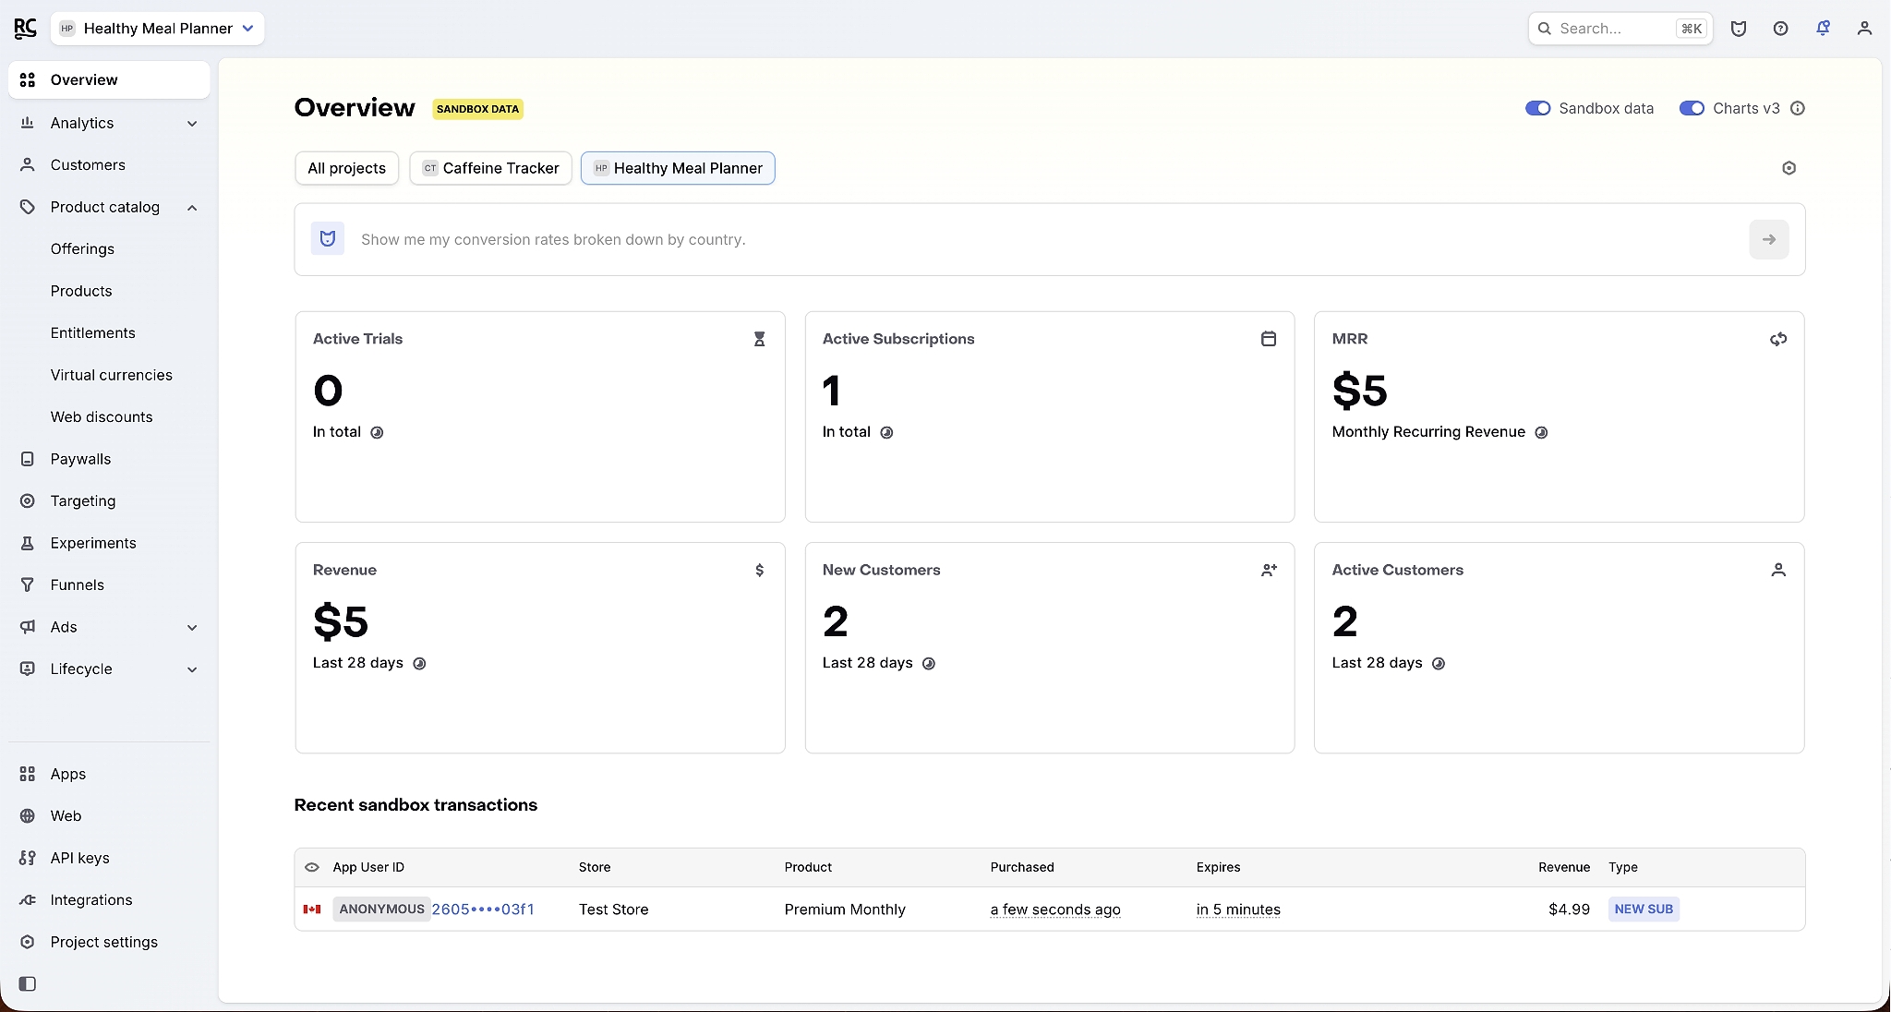This screenshot has height=1012, width=1891.
Task: Click the info icon next to Charts v3
Action: [1797, 108]
